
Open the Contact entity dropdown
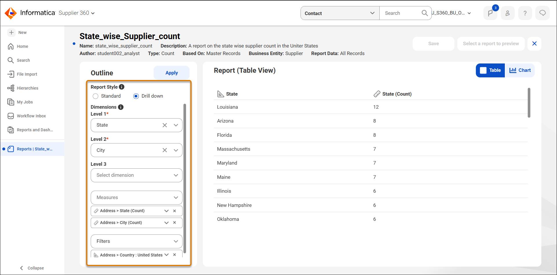pyautogui.click(x=340, y=13)
